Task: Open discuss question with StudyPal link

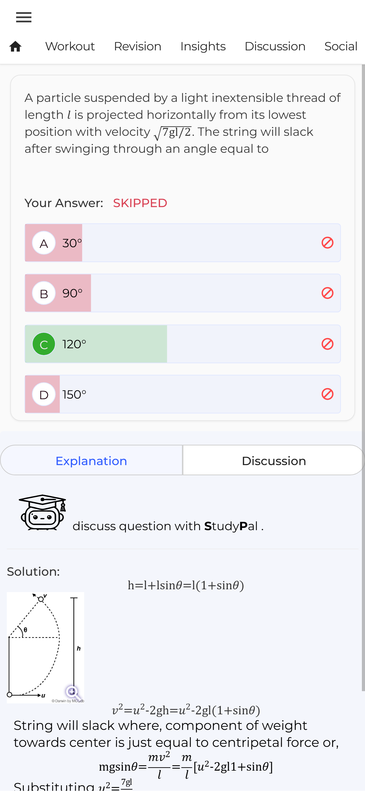Action: click(168, 526)
